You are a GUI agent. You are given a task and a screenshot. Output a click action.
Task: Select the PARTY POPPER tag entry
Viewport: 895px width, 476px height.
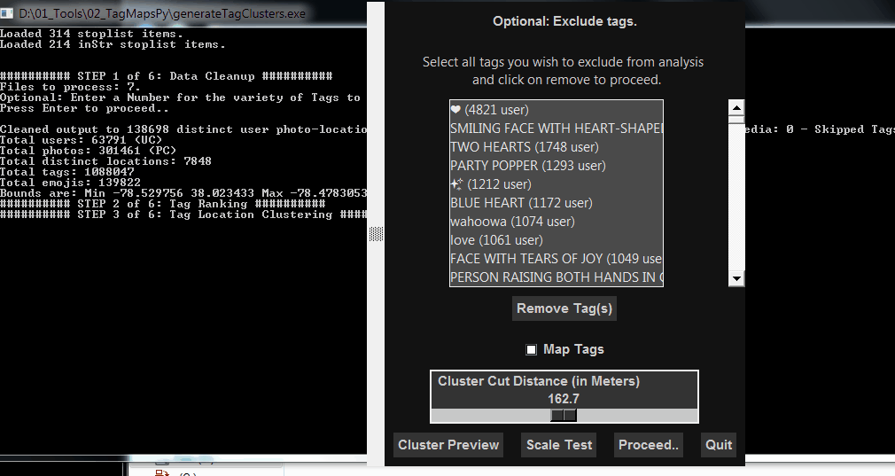pos(527,166)
